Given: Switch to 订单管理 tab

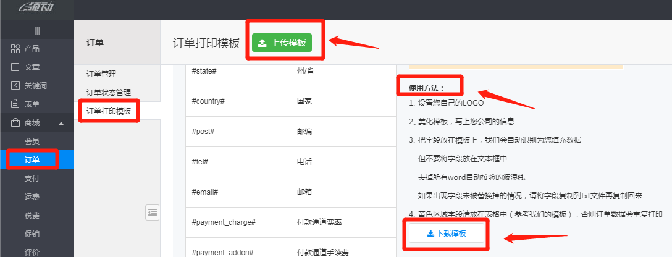Looking at the screenshot, I should tap(101, 74).
